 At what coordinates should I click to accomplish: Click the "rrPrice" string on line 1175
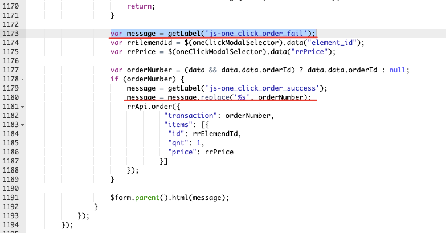click(x=309, y=52)
